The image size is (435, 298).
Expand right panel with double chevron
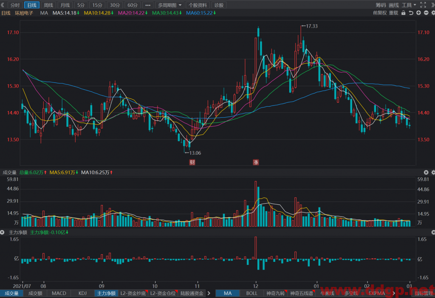(432, 5)
